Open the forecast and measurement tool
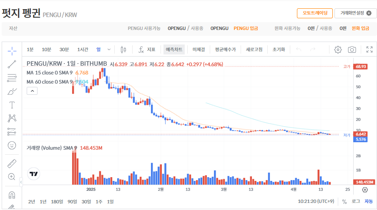The width and height of the screenshot is (377, 210). coord(12,131)
